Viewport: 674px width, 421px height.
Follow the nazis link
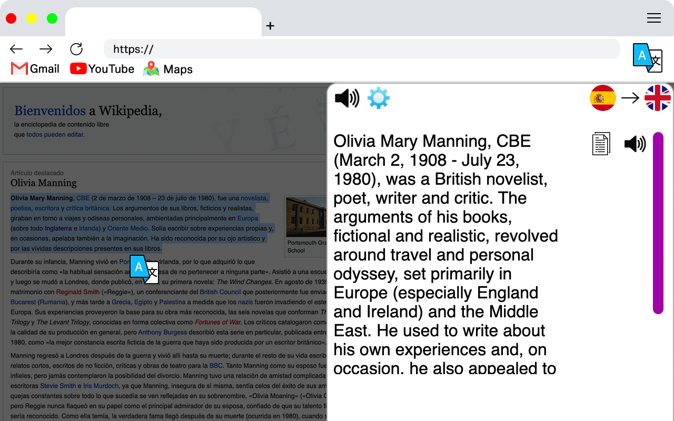tap(245, 302)
